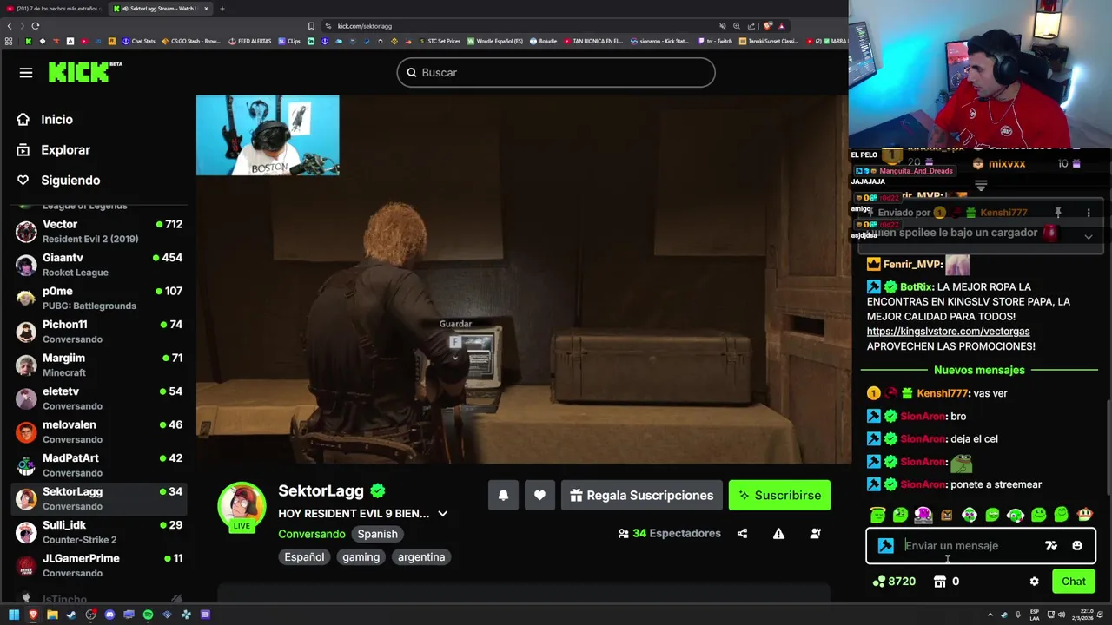Image resolution: width=1112 pixels, height=625 pixels.
Task: Click the user icon beside report
Action: click(x=815, y=534)
